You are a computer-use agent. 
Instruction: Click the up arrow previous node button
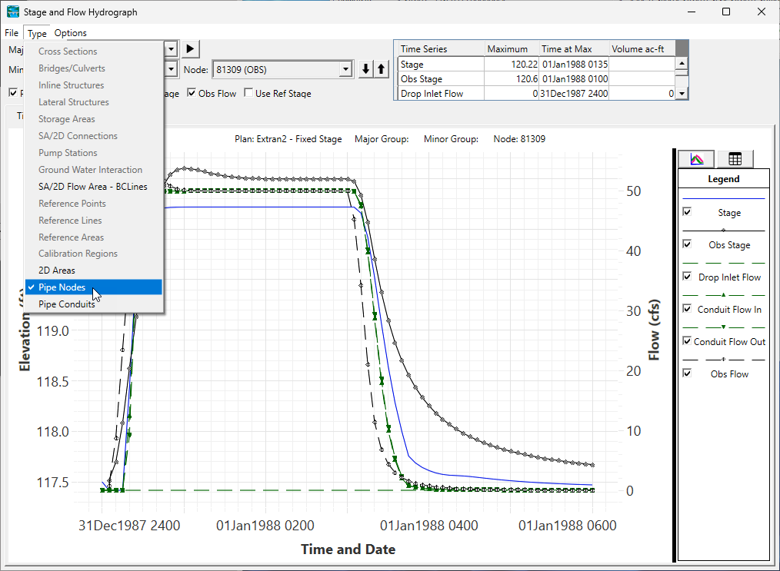coord(381,69)
